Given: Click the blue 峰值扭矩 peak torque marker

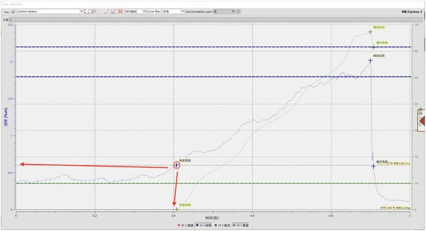Looking at the screenshot, I should coord(370,60).
